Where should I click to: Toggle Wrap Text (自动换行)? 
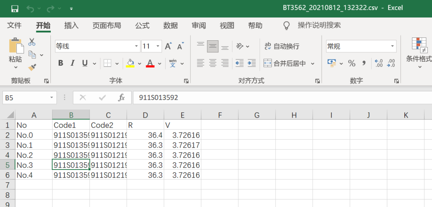(x=282, y=46)
